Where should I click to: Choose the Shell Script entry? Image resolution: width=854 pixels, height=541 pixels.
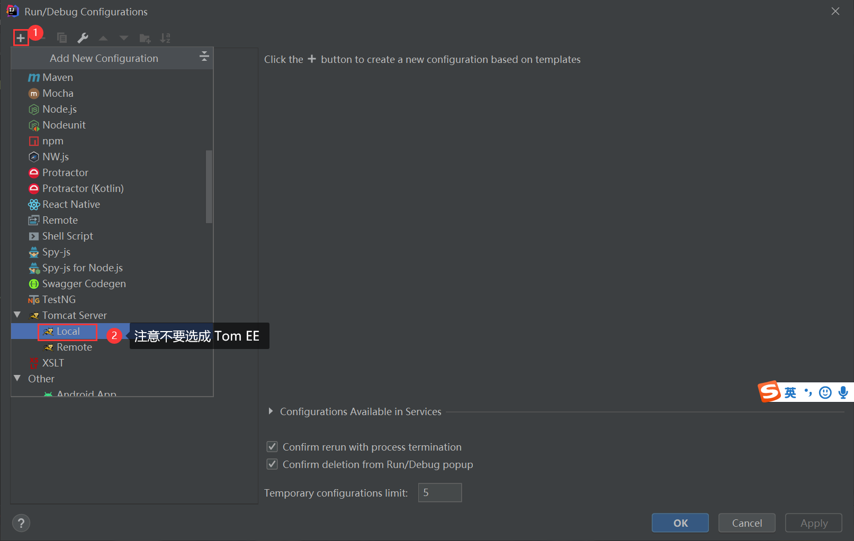coord(112,236)
